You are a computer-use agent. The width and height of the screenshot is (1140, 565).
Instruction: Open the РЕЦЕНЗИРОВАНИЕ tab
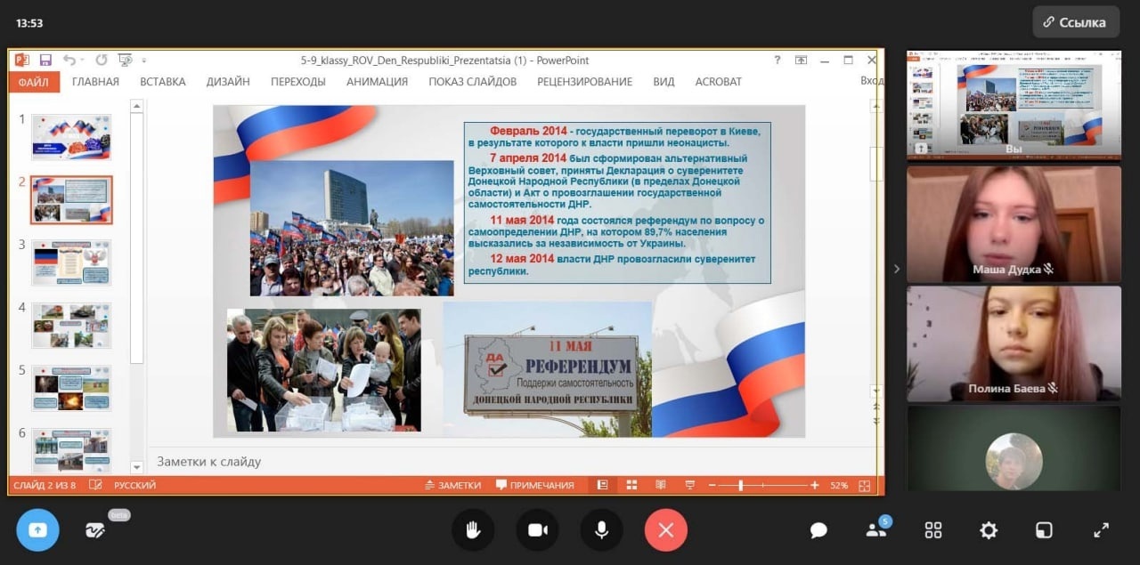point(584,82)
